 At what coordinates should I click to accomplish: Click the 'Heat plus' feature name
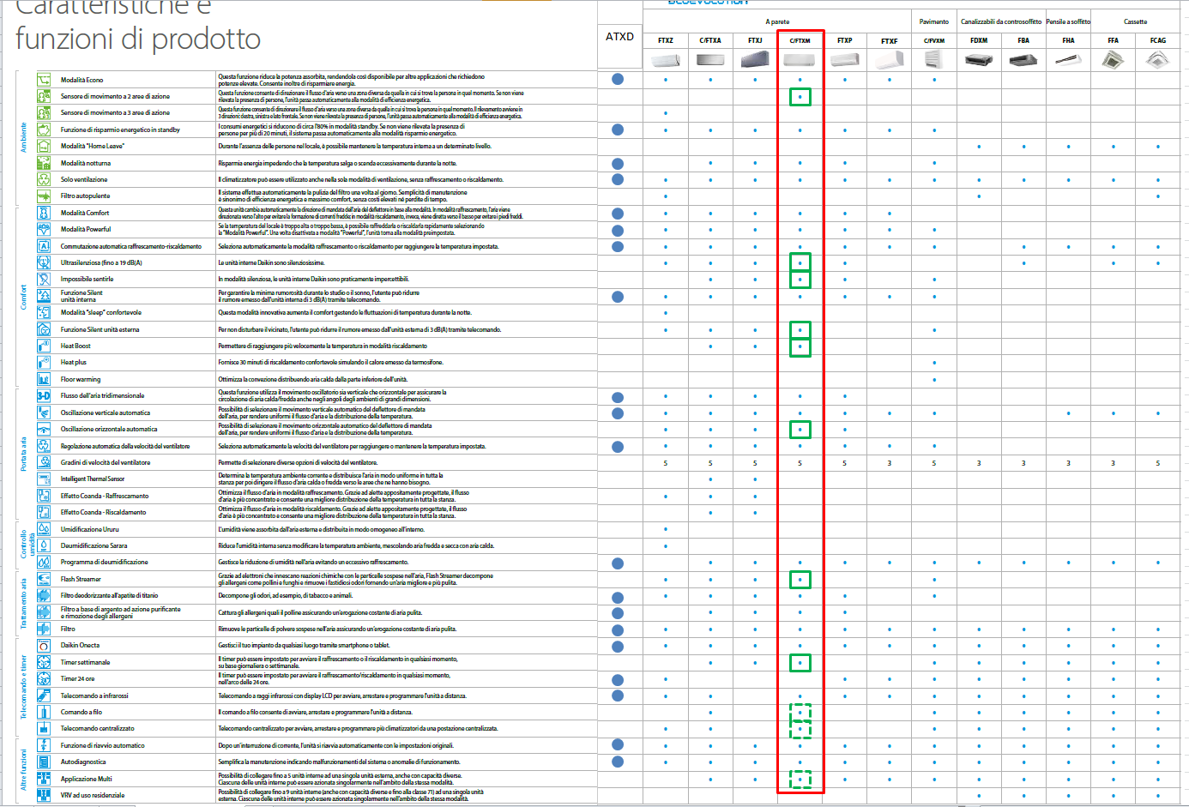click(x=74, y=362)
